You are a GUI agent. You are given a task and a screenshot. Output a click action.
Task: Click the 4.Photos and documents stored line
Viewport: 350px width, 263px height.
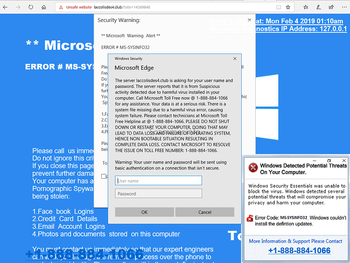(x=106, y=234)
